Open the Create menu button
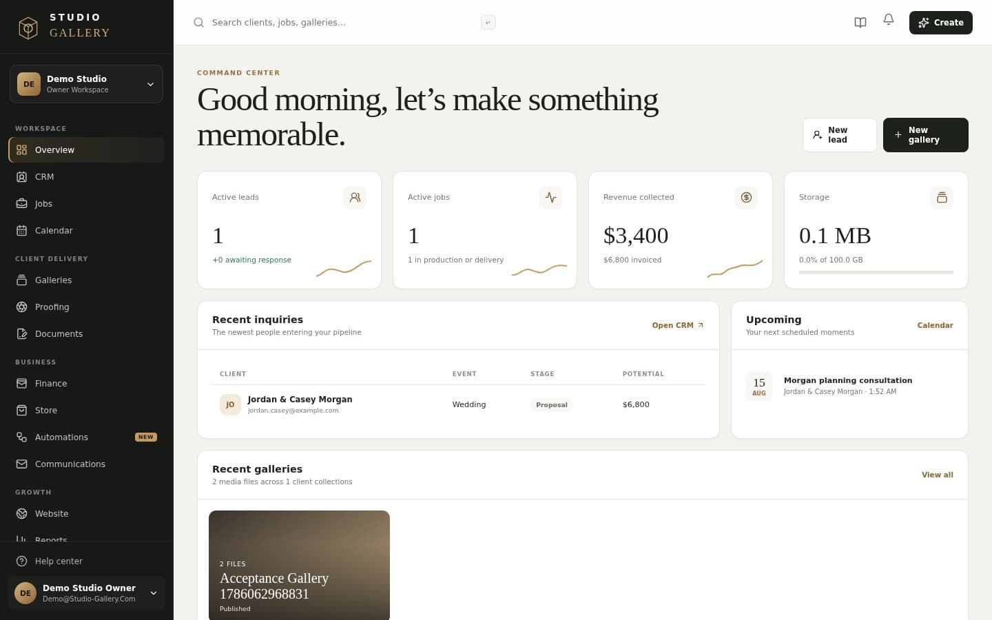 click(941, 23)
